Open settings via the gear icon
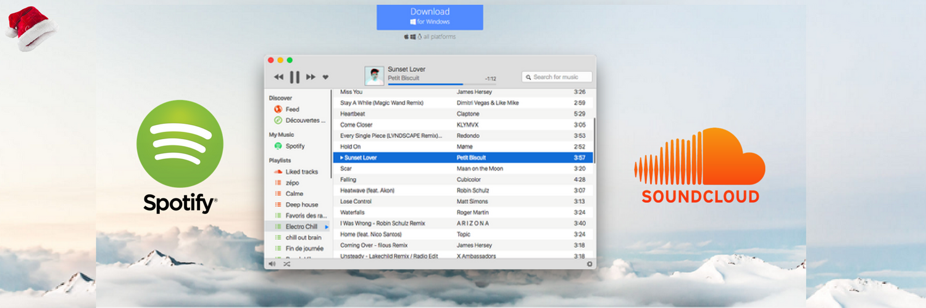Screen dimensions: 926x308 (x=590, y=264)
